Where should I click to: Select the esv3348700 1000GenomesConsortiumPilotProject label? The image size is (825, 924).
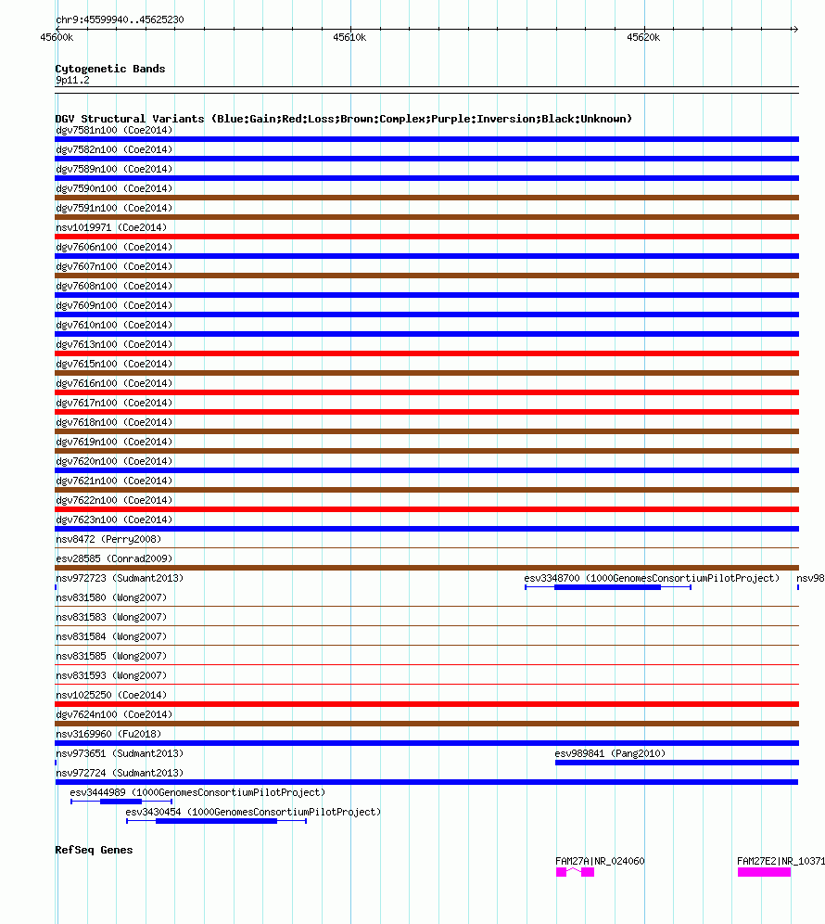tap(652, 578)
